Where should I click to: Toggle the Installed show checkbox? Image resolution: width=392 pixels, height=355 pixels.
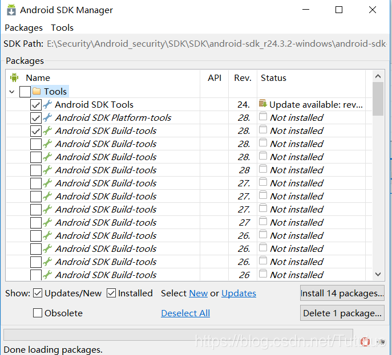[111, 293]
